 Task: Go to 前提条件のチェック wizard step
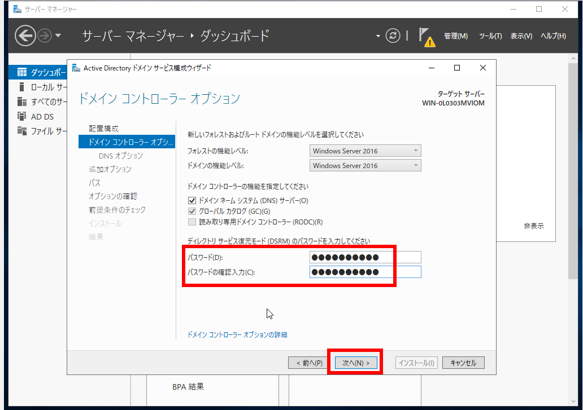[117, 210]
